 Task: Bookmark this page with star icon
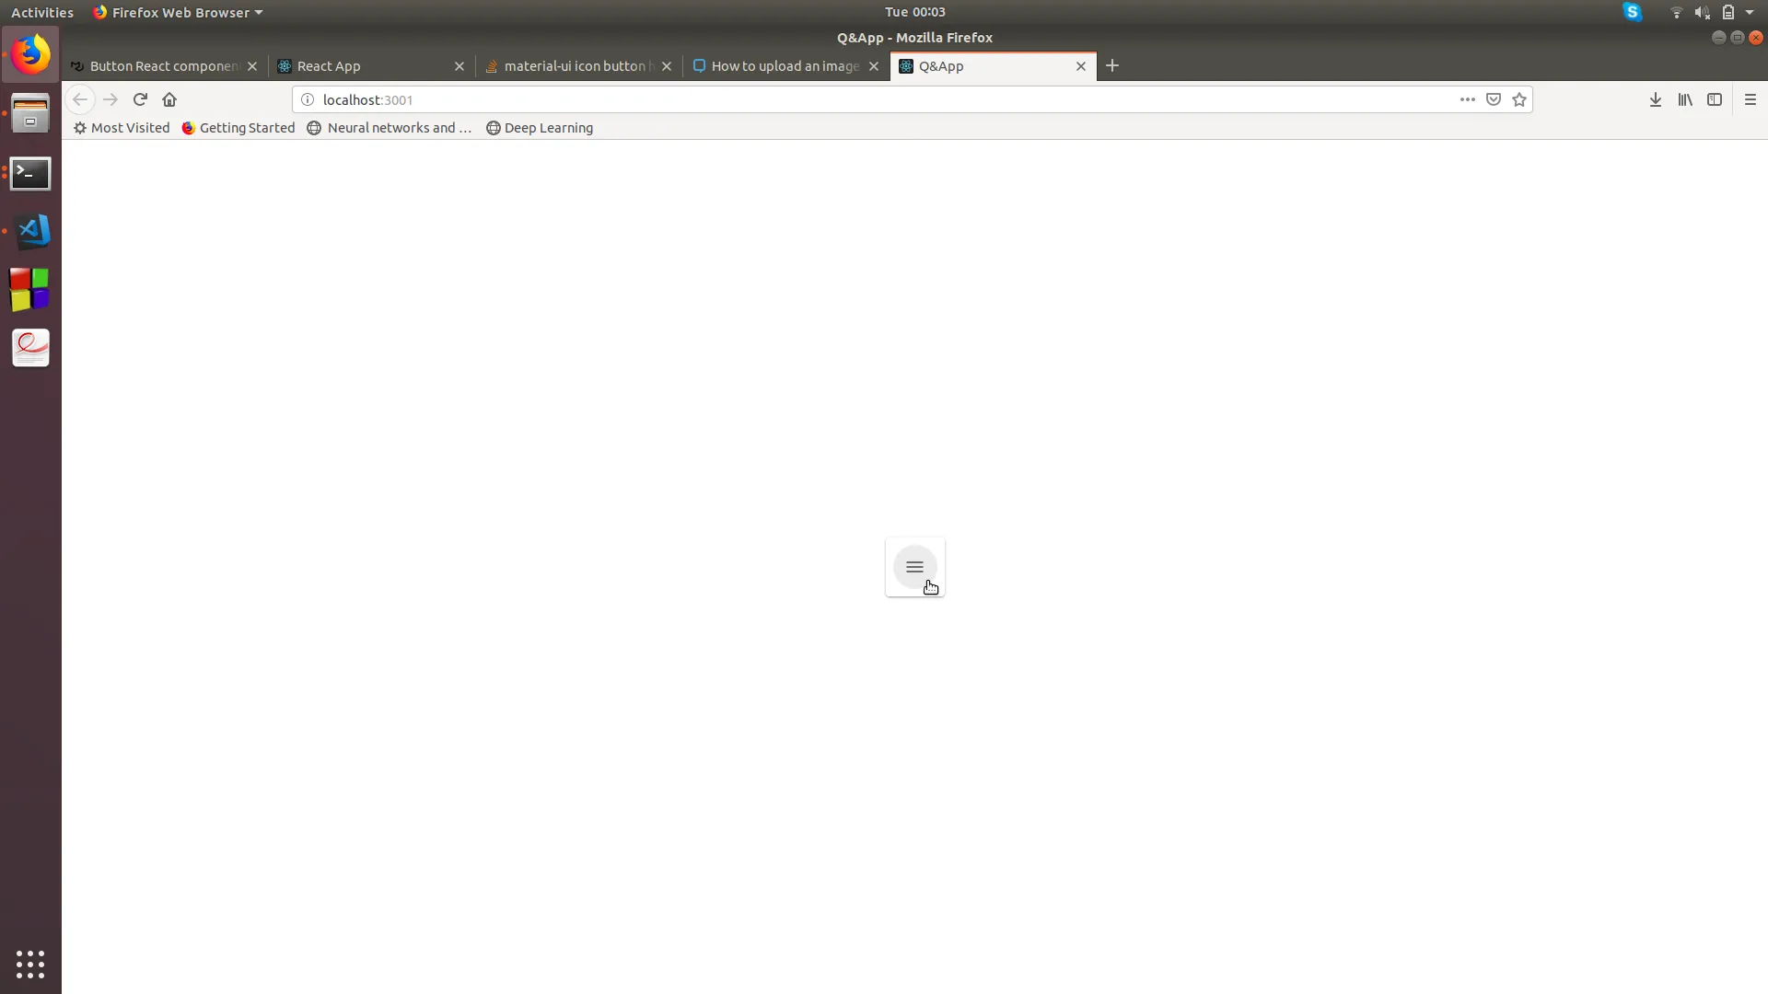click(x=1519, y=99)
